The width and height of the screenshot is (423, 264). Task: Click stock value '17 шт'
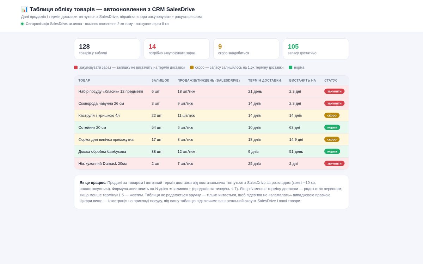pos(157,139)
